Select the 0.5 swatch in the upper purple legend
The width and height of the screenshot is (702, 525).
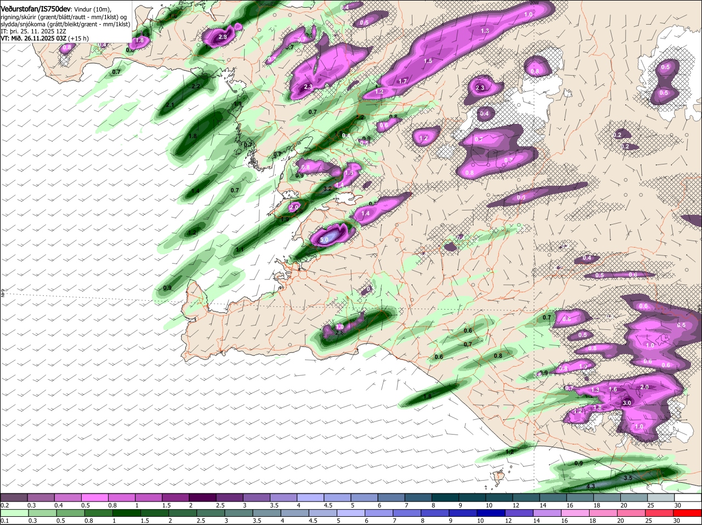click(x=95, y=497)
